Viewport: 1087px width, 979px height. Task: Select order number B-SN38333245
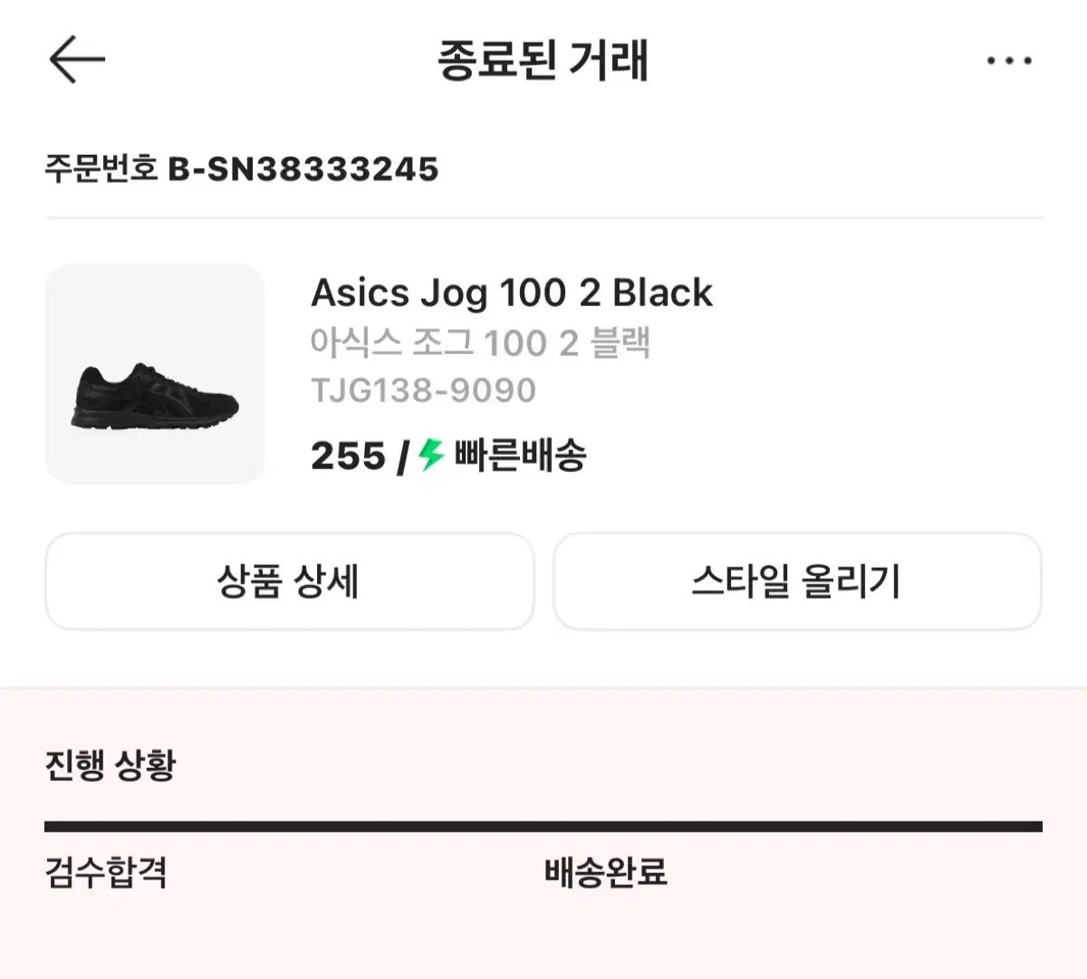pyautogui.click(x=303, y=169)
